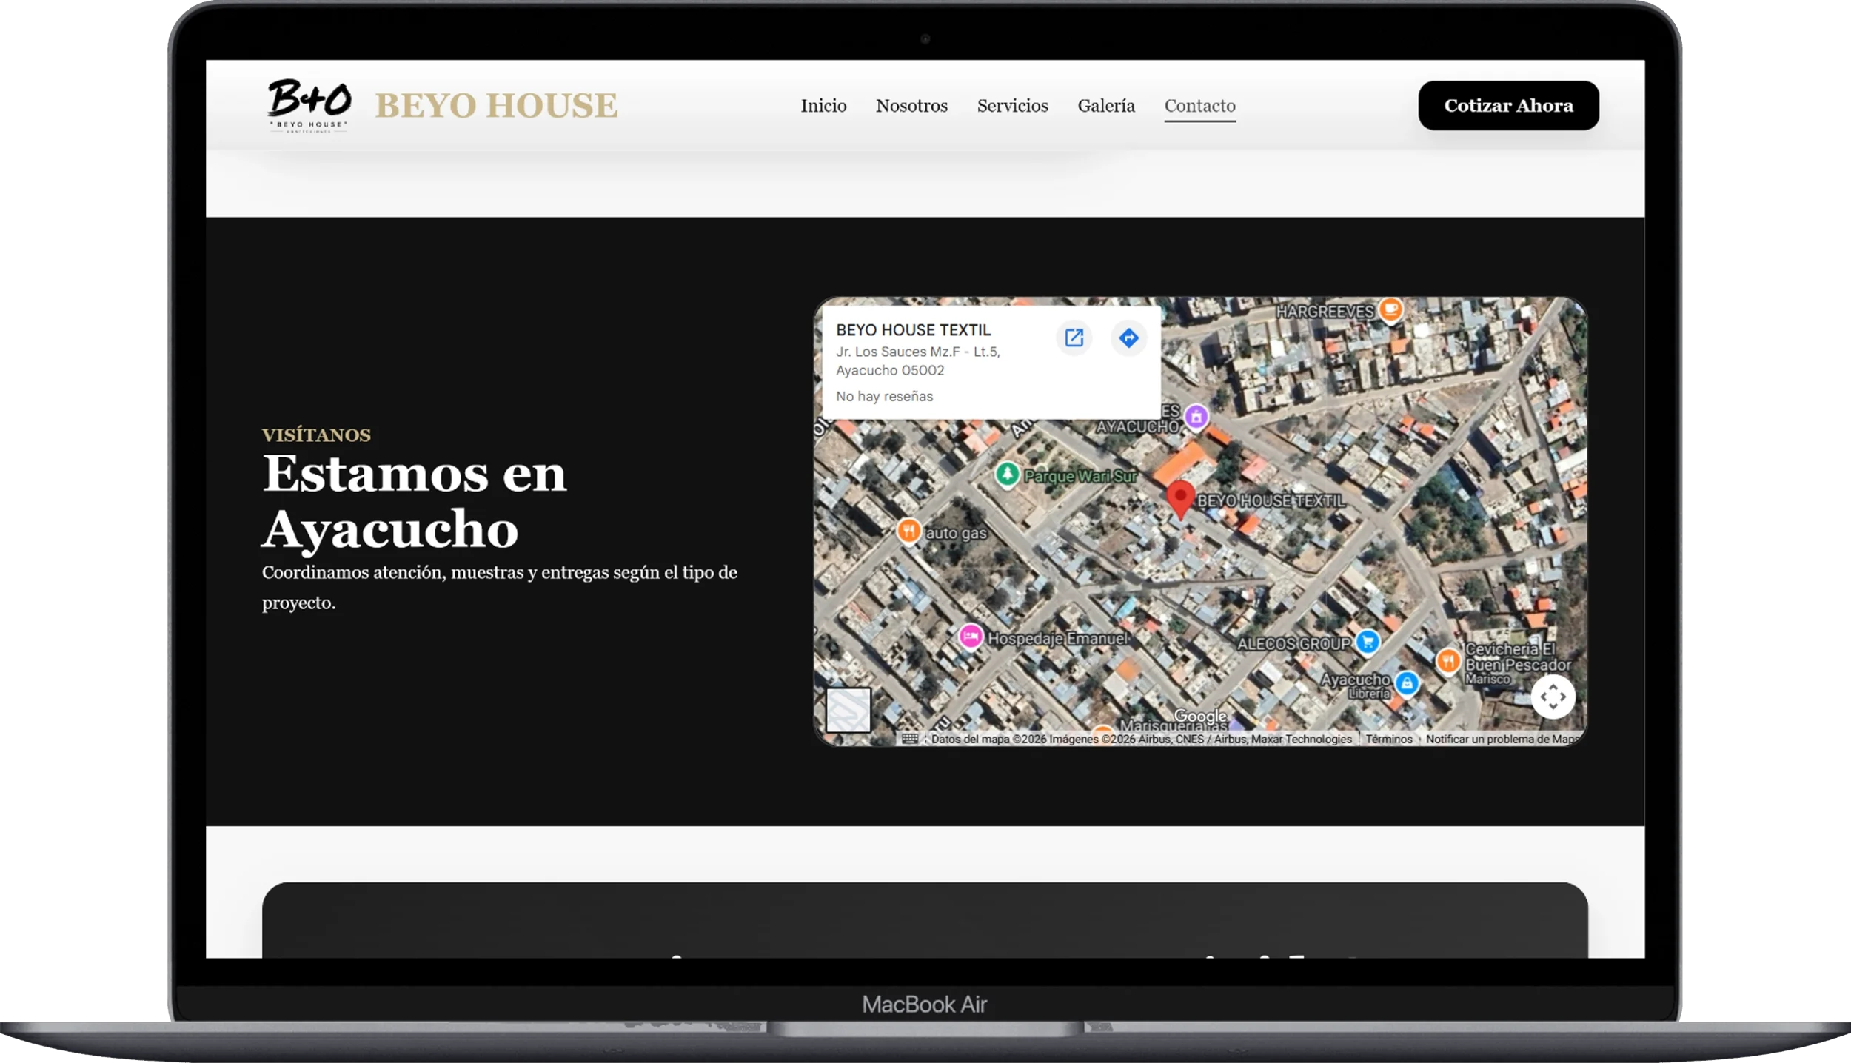The width and height of the screenshot is (1851, 1063).
Task: Click the auto gas restaurant marker
Action: [908, 531]
